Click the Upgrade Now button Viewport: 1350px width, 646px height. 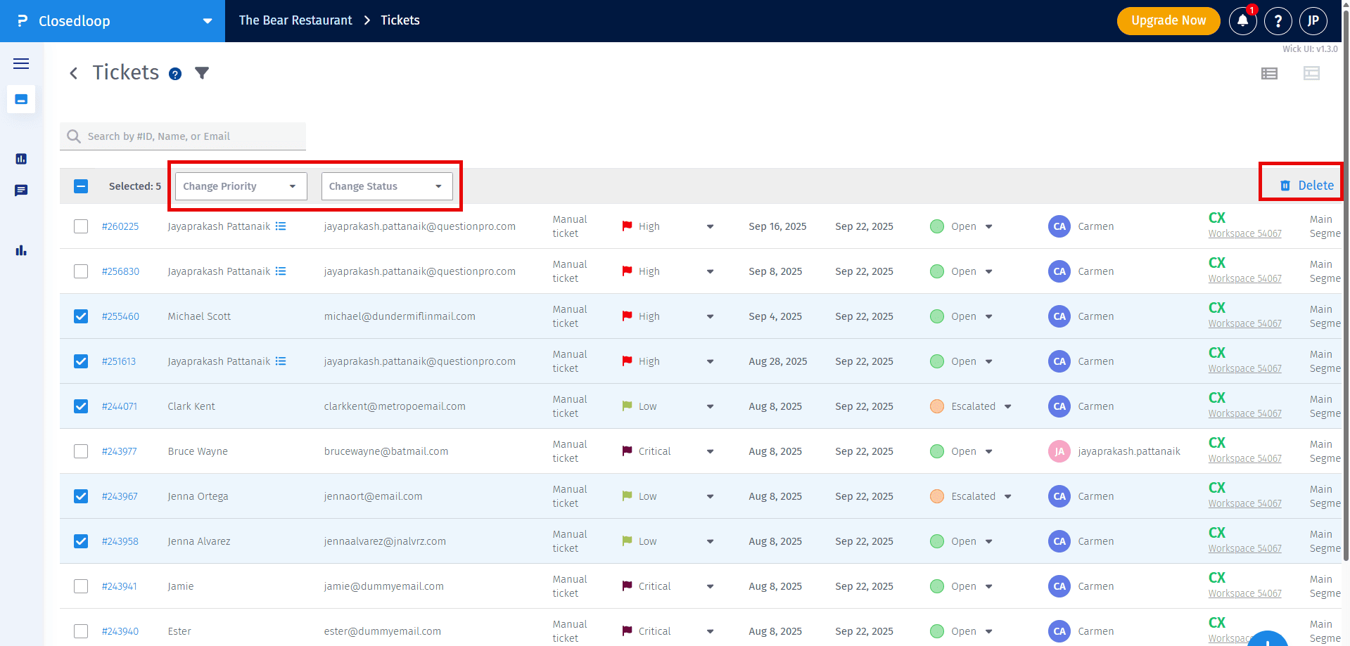(1168, 21)
